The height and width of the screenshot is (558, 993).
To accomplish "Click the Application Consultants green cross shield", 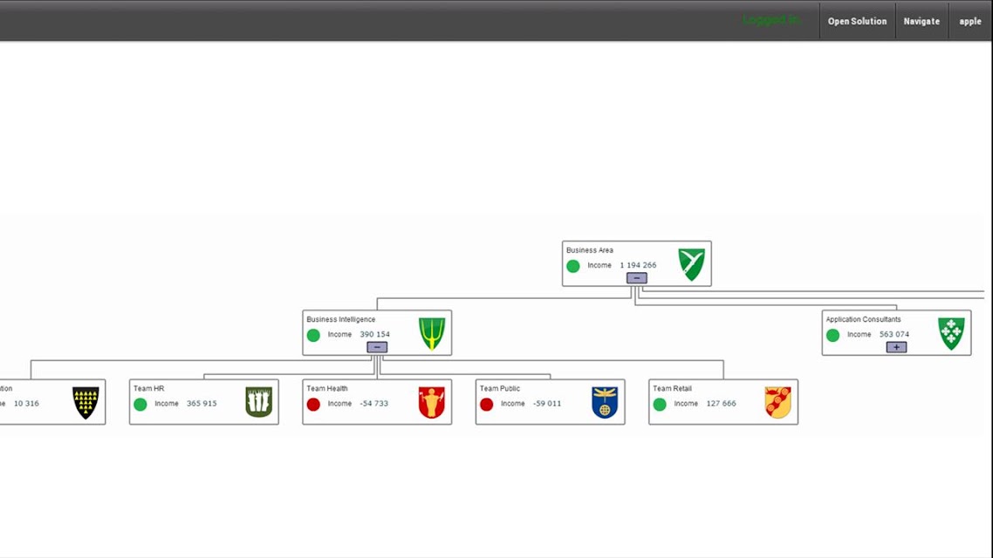I will pos(951,333).
